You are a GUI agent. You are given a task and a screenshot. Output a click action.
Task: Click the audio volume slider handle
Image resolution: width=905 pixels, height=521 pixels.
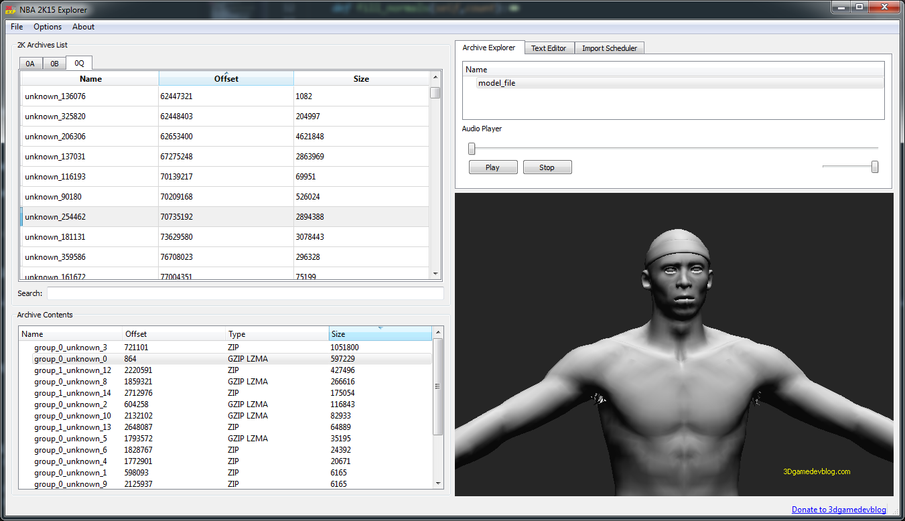coord(874,167)
